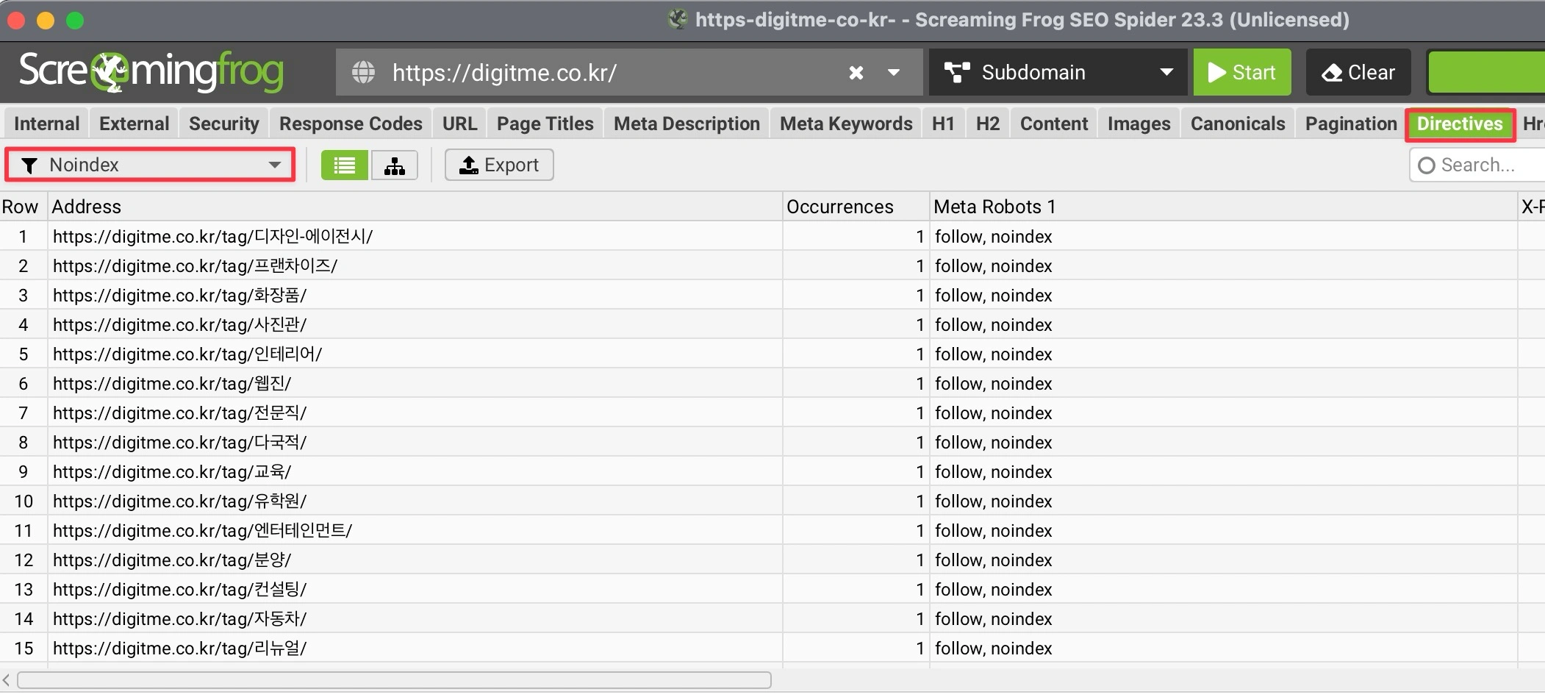
Task: Open the Meta Keywords tab
Action: (846, 124)
